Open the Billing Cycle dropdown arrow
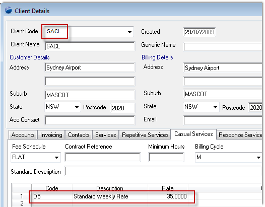Viewport: 265px width, 207px height. [x=258, y=158]
